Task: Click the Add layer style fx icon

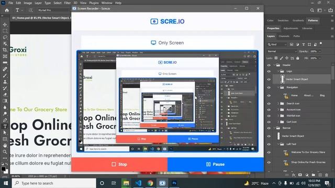Action: [x=294, y=175]
